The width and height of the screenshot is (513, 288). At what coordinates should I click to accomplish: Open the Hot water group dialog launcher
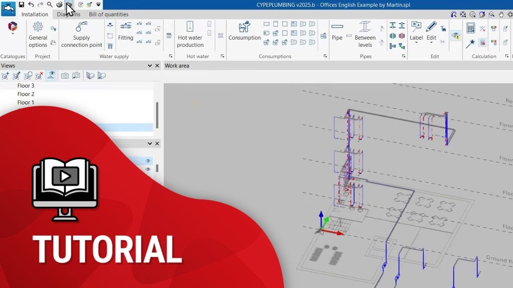tap(222, 56)
